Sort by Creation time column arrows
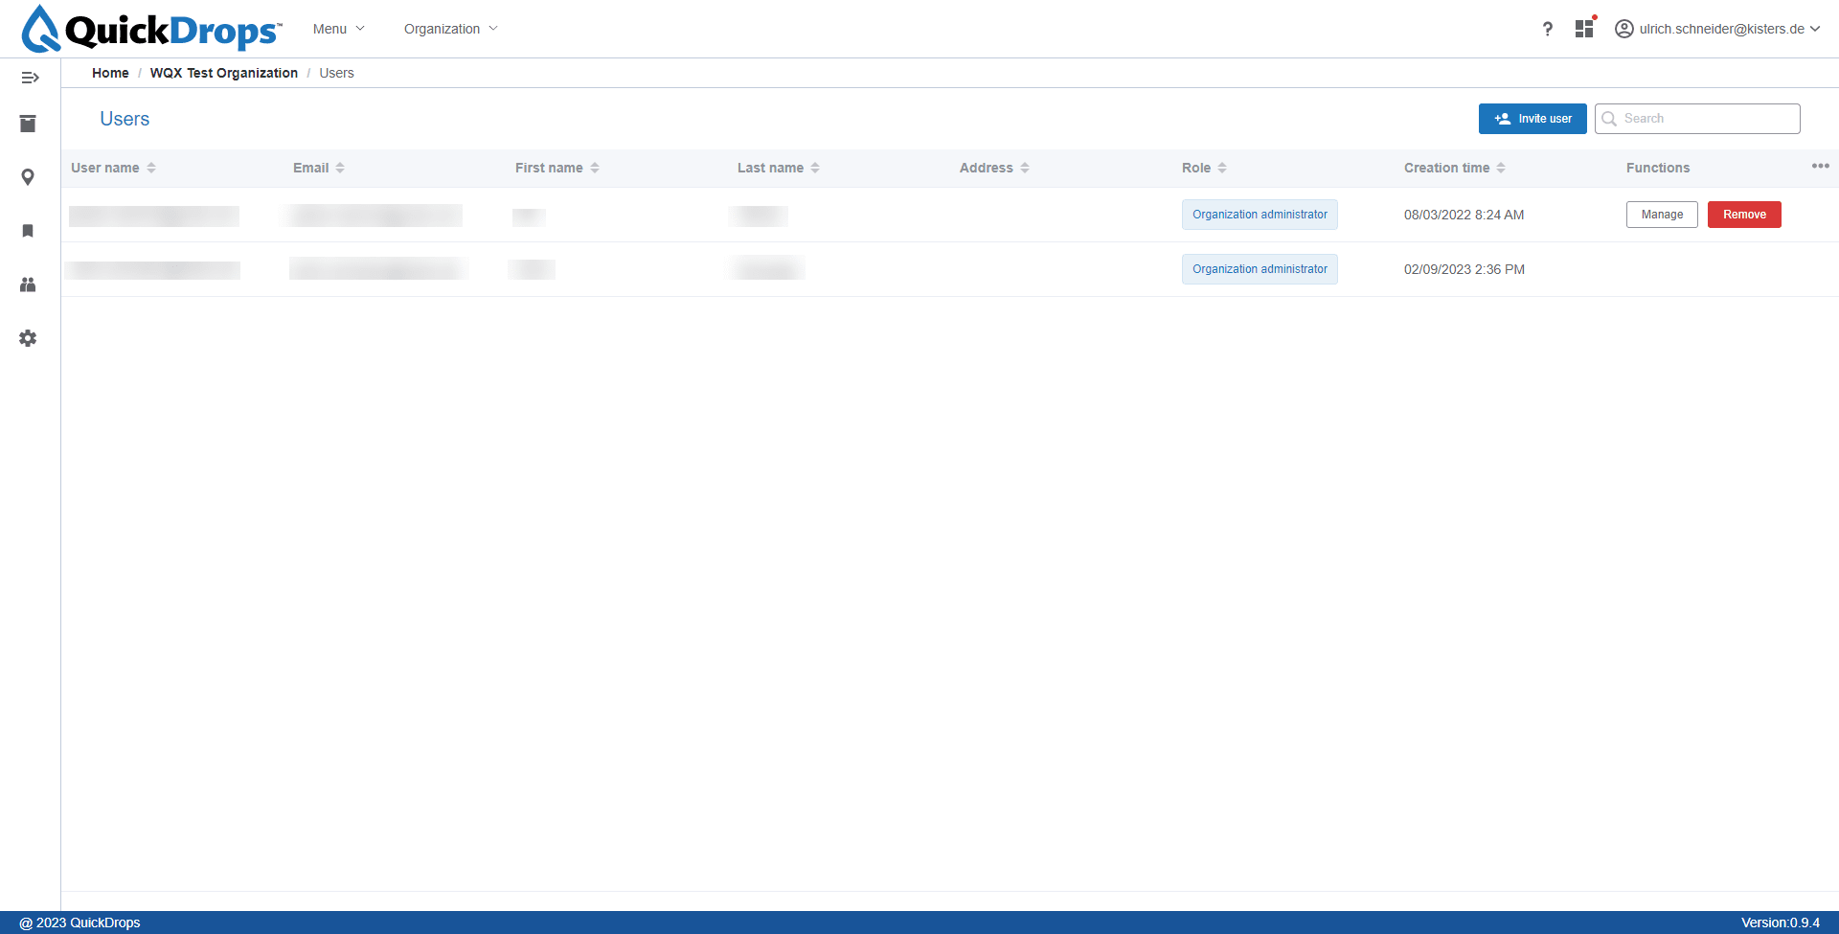Viewport: 1839px width, 934px height. tap(1501, 168)
